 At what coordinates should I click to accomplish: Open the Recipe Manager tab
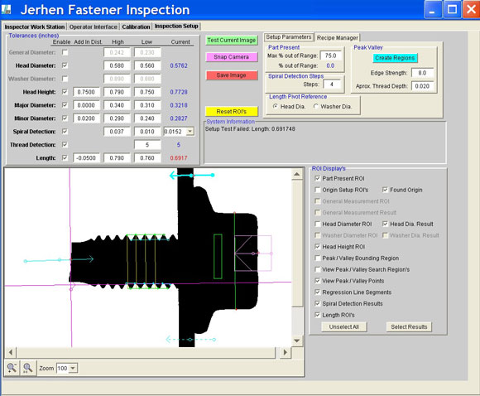337,38
